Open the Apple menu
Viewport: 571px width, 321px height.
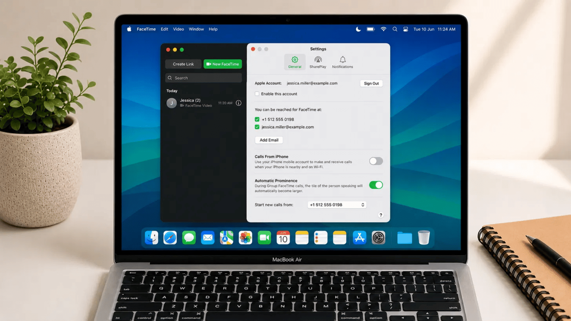pyautogui.click(x=129, y=29)
